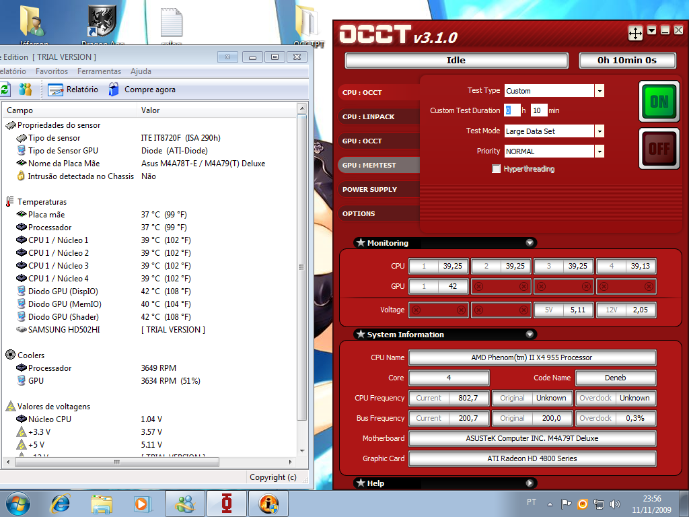
Task: Open the OPTIONS section
Action: (x=359, y=214)
